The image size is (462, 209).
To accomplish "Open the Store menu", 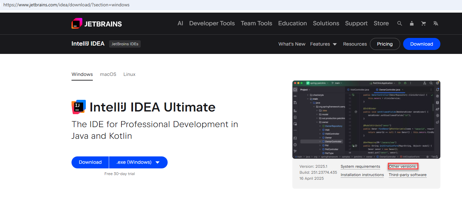I will click(381, 23).
